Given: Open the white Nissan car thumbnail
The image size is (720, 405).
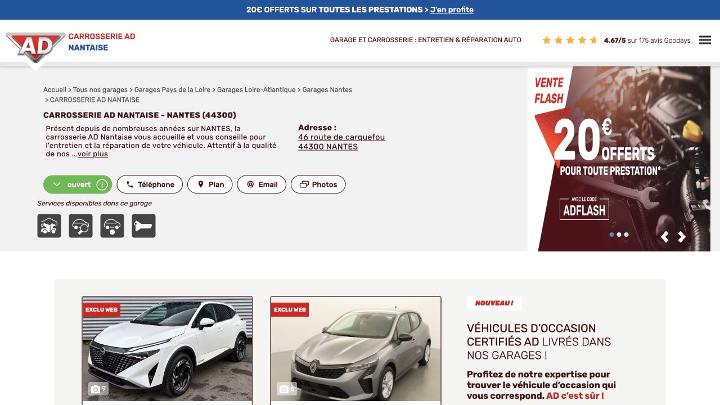Looking at the screenshot, I should pyautogui.click(x=167, y=349).
